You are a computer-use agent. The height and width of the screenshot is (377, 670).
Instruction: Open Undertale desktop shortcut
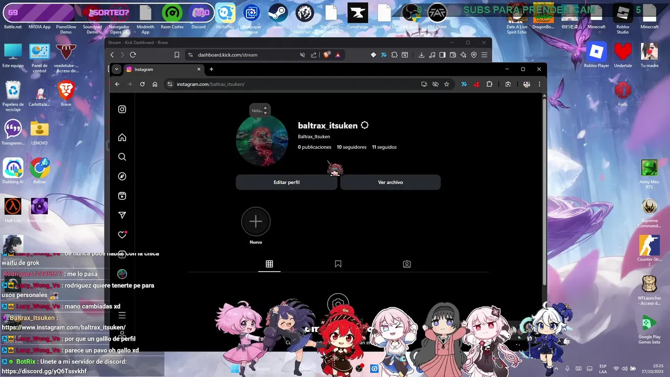pos(623,55)
